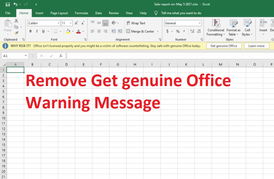Select row 10 header
Screen dimensions: 274x179
3,118
